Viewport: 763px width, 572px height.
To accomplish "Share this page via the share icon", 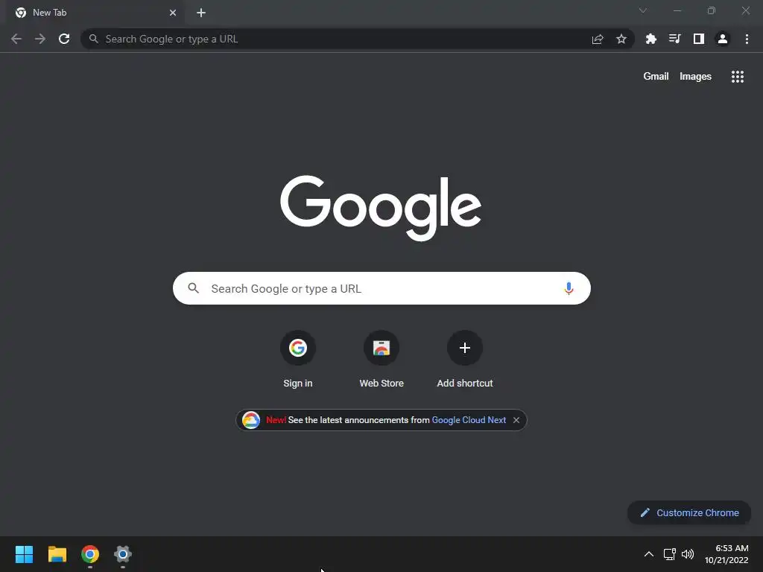I will (598, 39).
